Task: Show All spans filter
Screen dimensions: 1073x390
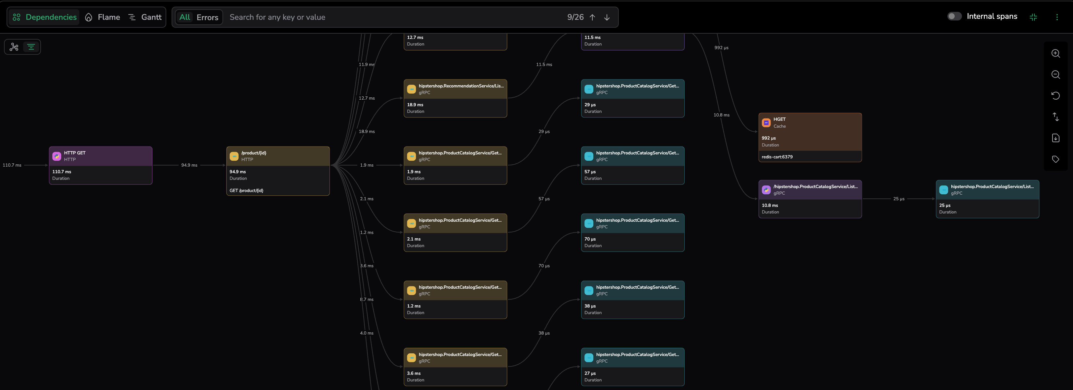Action: [184, 17]
